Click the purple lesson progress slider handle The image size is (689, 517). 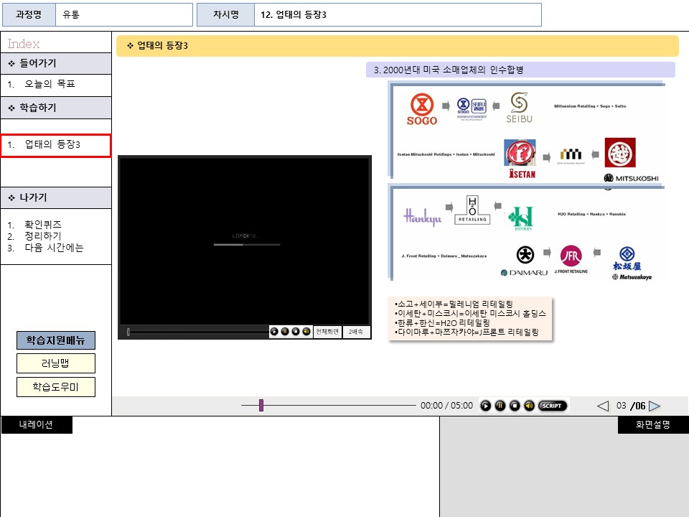pos(261,405)
